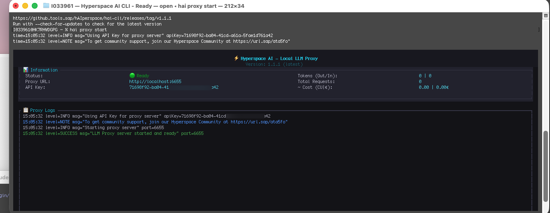The image size is (550, 213).
Task: Click the Tokens value '0 | 0'
Action: 425,76
